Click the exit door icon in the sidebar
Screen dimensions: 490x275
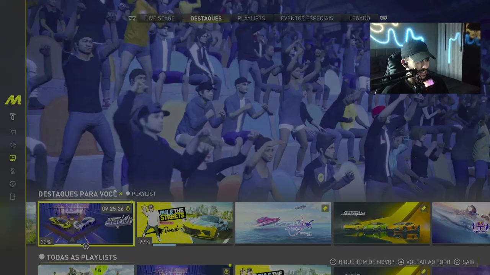tap(13, 197)
